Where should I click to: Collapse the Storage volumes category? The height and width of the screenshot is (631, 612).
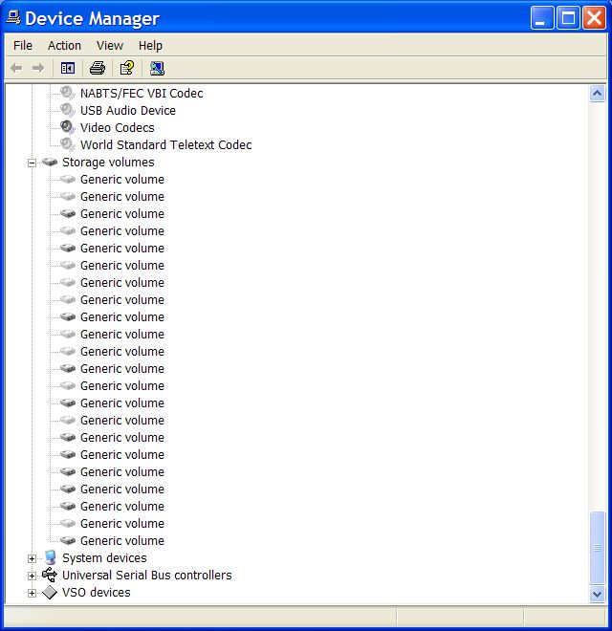click(32, 163)
